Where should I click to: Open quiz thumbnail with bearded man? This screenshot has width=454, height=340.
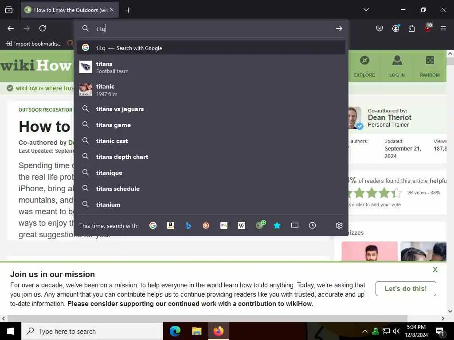pos(370,251)
